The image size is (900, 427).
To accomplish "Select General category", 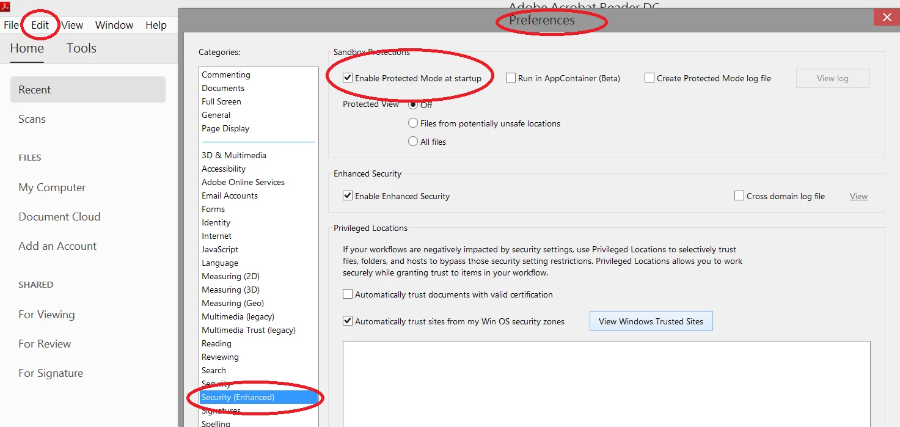I will point(216,115).
